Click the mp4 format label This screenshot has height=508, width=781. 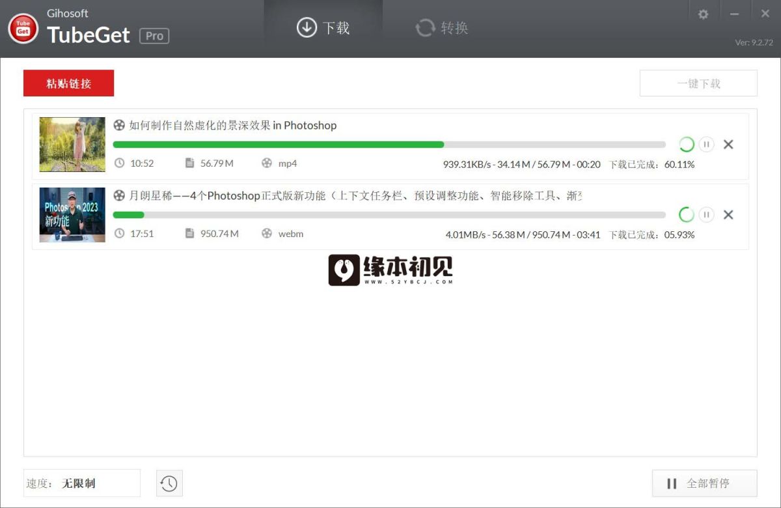coord(288,163)
